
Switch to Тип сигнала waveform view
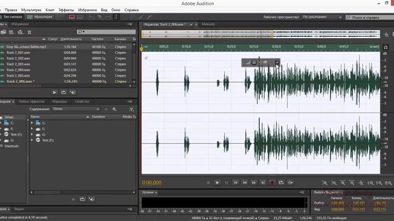point(11,17)
